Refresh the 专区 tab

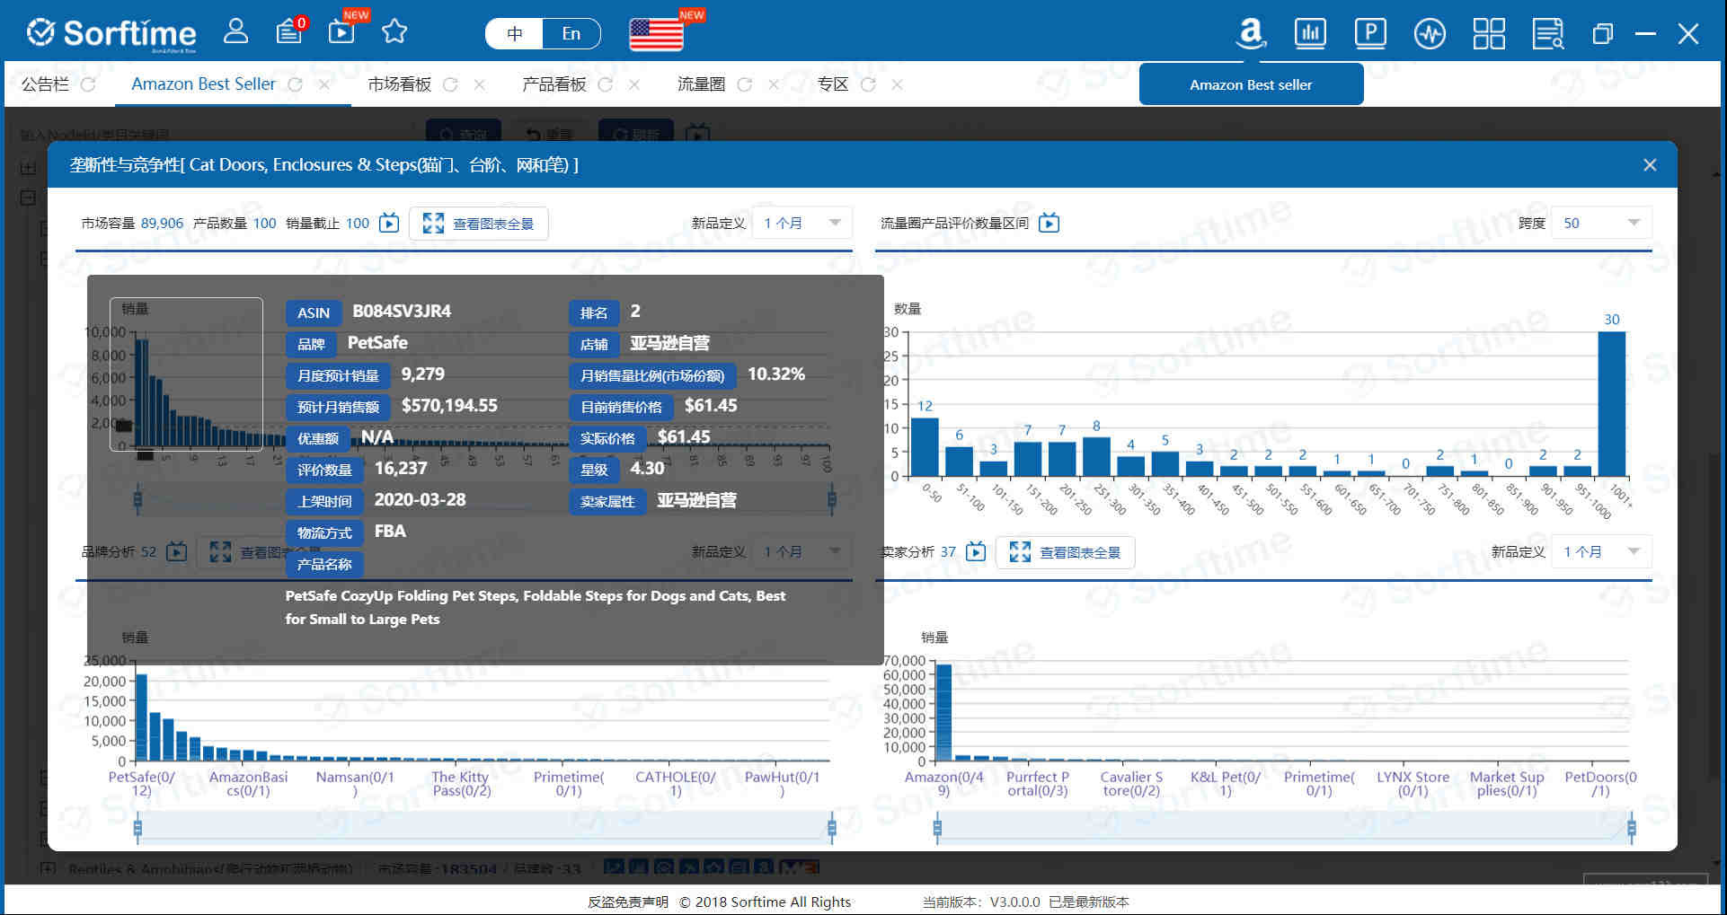pos(868,84)
